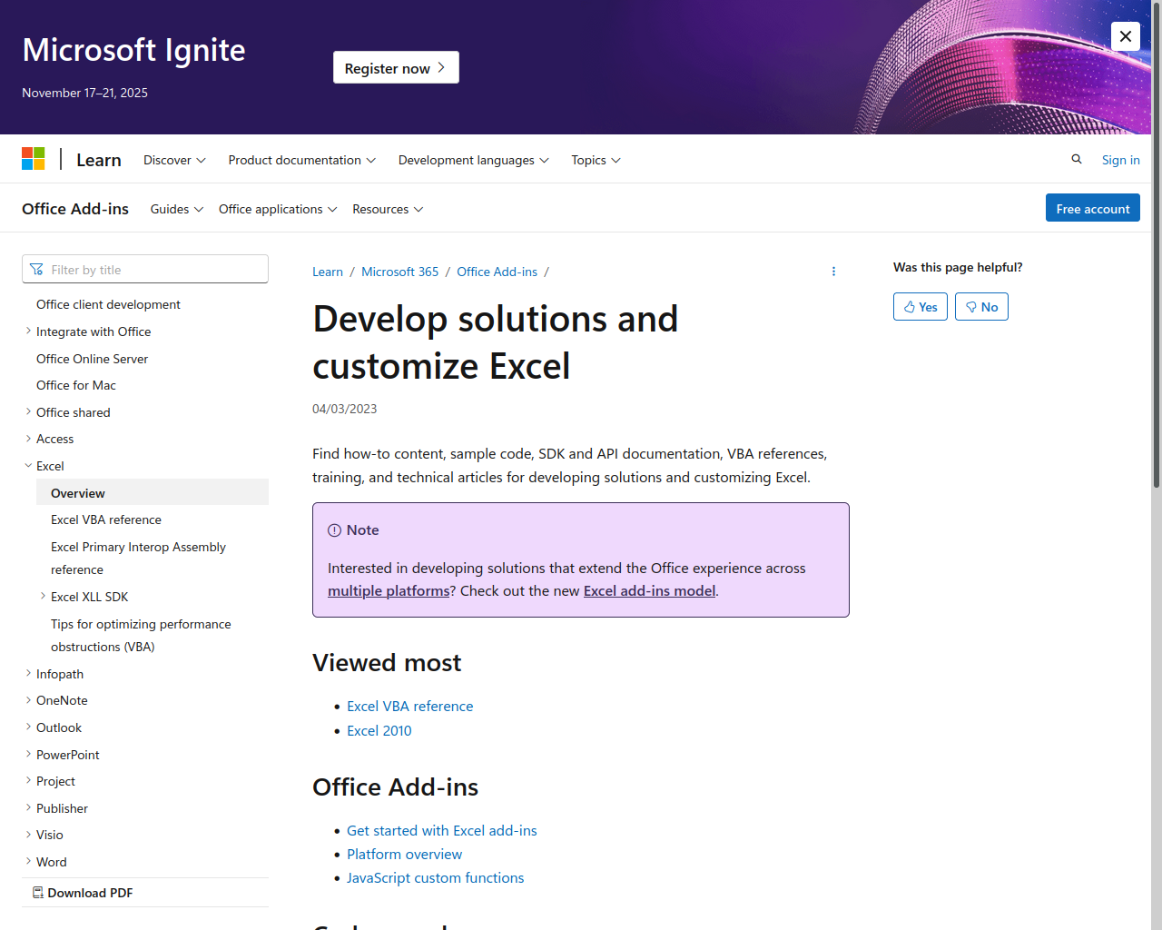Click the Sign in link

pos(1120,160)
